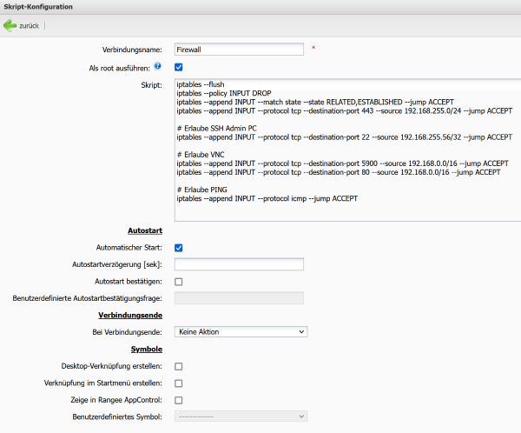This screenshot has width=521, height=433.
Task: Click the '# Erlaube SSH Admin PC' comment line
Action: pyautogui.click(x=215, y=128)
